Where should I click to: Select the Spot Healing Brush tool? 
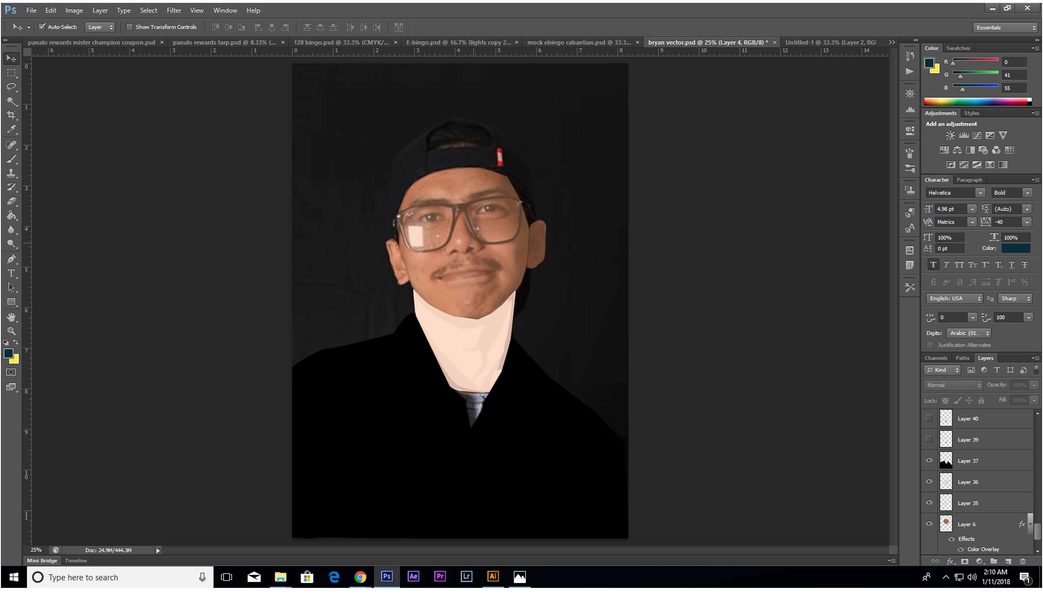click(11, 145)
